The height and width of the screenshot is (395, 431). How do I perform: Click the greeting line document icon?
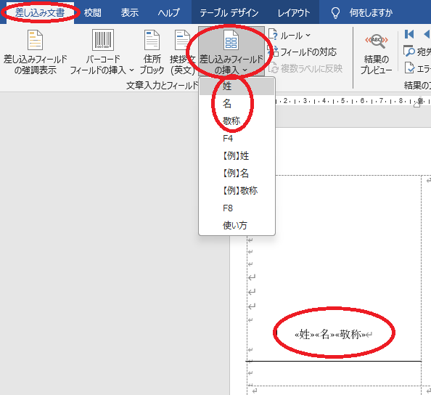point(182,40)
